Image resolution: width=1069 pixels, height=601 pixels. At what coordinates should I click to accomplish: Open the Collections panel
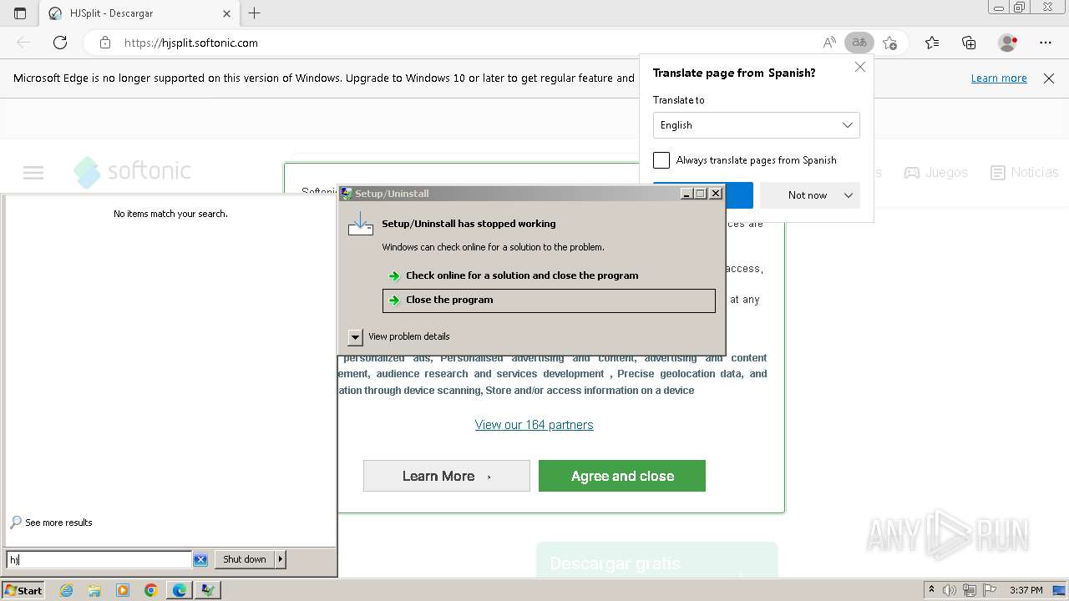point(969,43)
